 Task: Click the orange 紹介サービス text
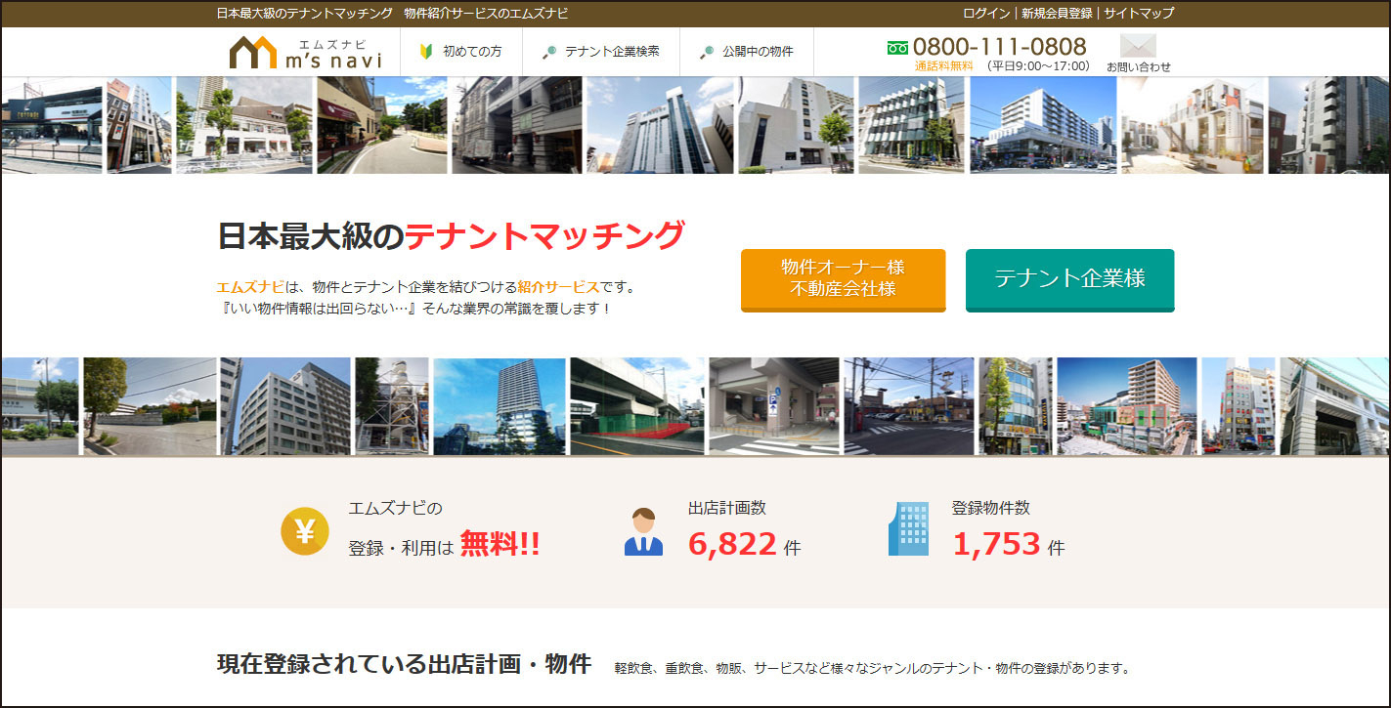click(558, 287)
